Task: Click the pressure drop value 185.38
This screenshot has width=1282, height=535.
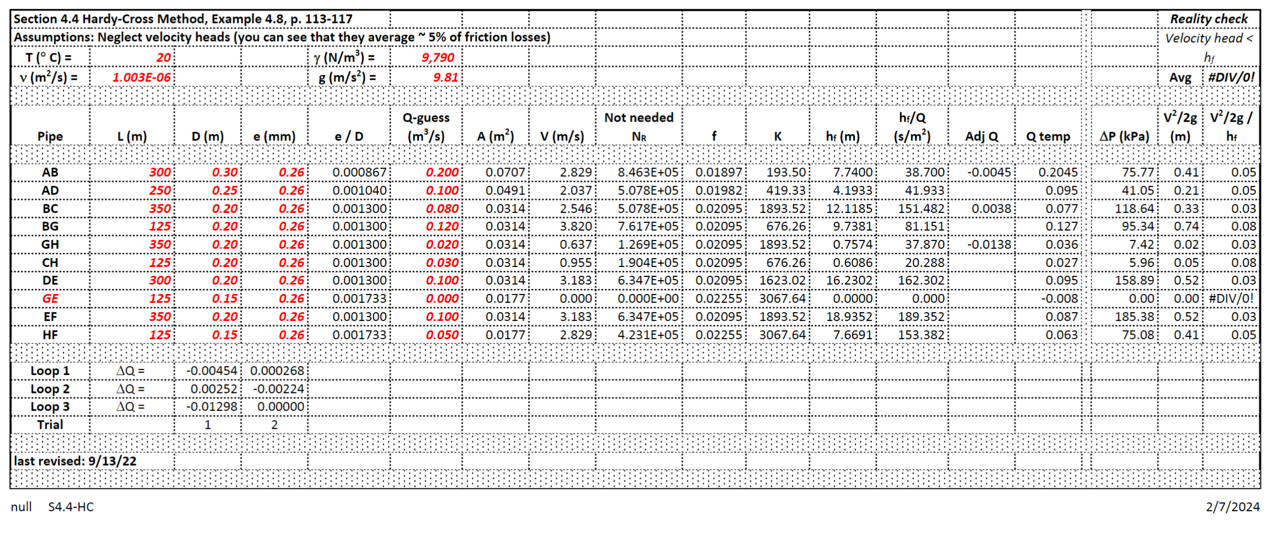Action: [1134, 316]
